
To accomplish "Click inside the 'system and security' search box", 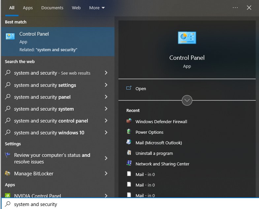I will (x=130, y=204).
